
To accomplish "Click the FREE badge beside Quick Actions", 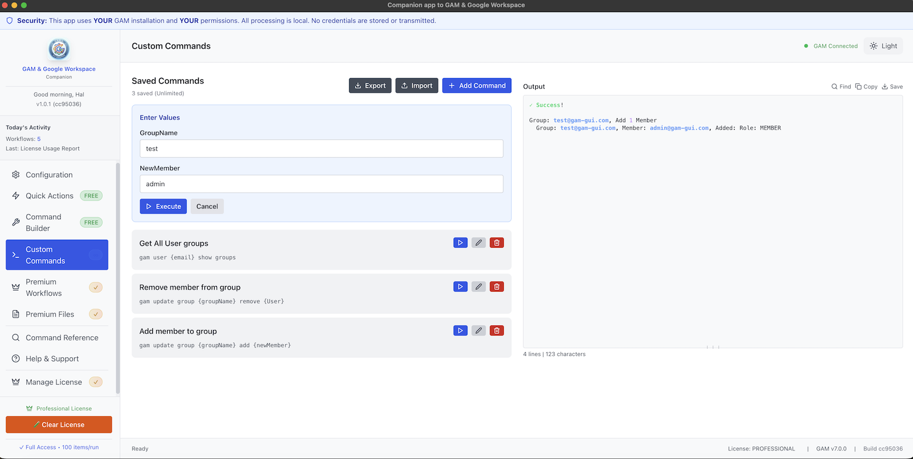I will pos(91,196).
